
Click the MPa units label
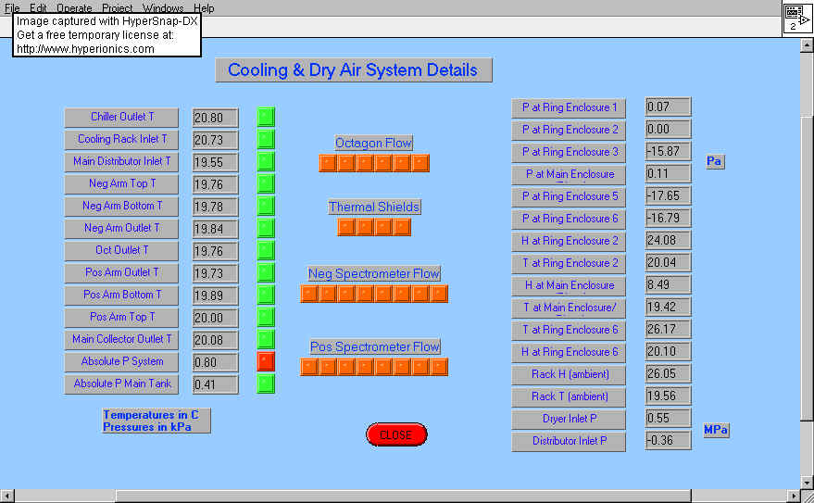coord(717,431)
